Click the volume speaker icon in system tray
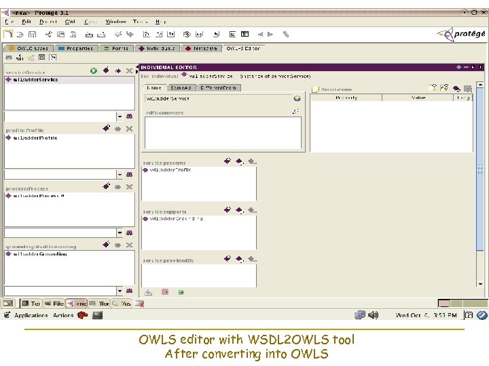 (x=373, y=315)
